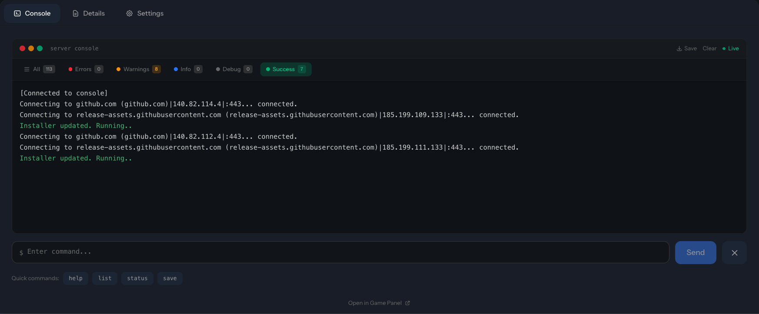
Task: Filter log by Warnings
Action: coord(139,69)
